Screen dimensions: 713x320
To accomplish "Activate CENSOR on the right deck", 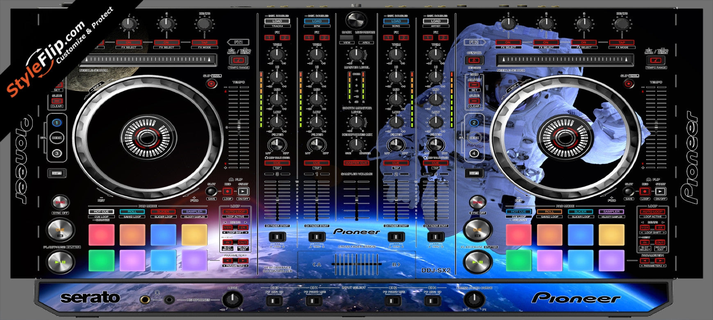I will coord(474,61).
